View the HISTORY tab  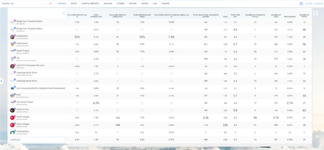click(x=133, y=4)
